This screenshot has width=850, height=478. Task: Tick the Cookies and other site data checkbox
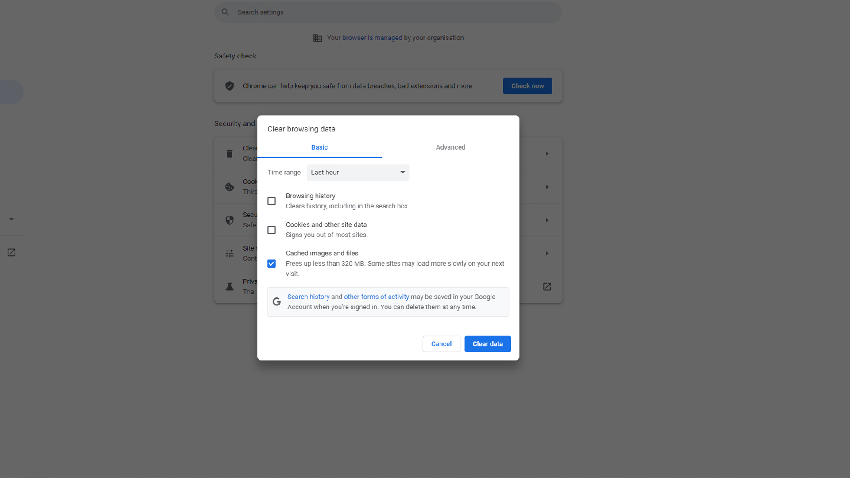[x=271, y=230]
